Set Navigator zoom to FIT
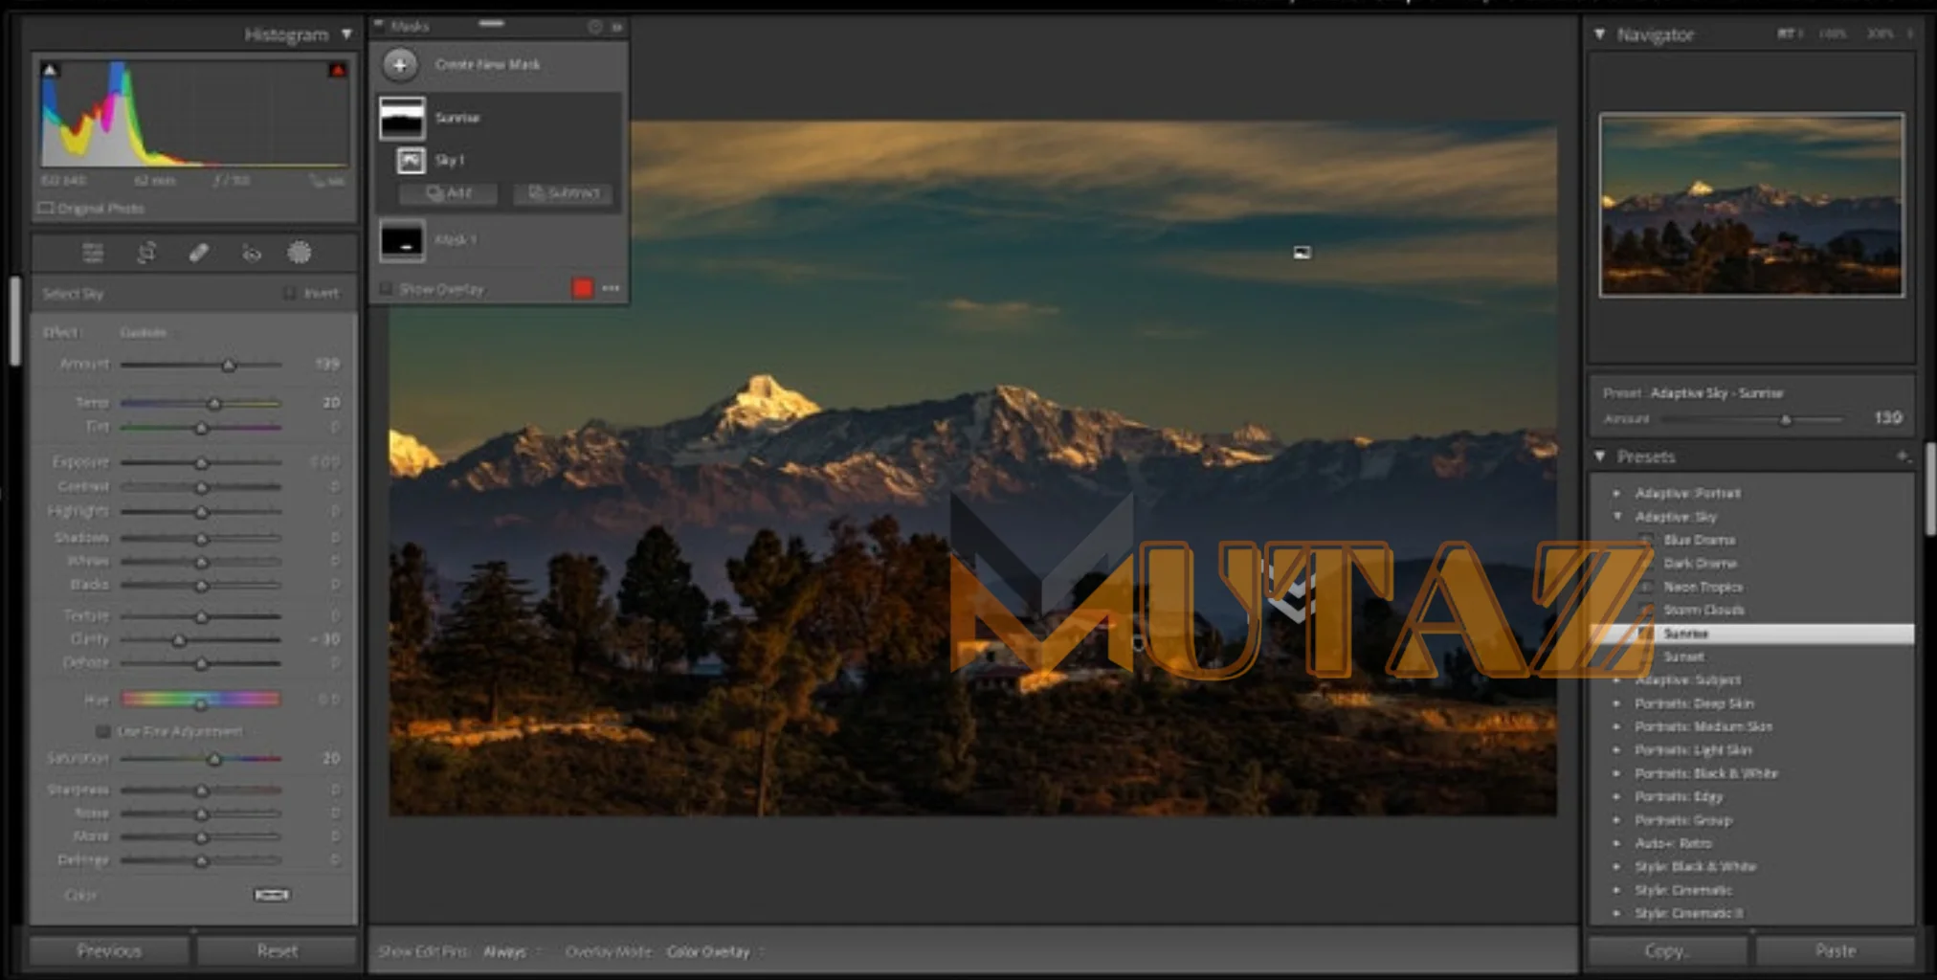Viewport: 1937px width, 980px height. coord(1788,33)
